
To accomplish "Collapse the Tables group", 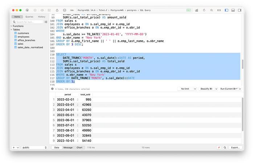I will point(12,29).
